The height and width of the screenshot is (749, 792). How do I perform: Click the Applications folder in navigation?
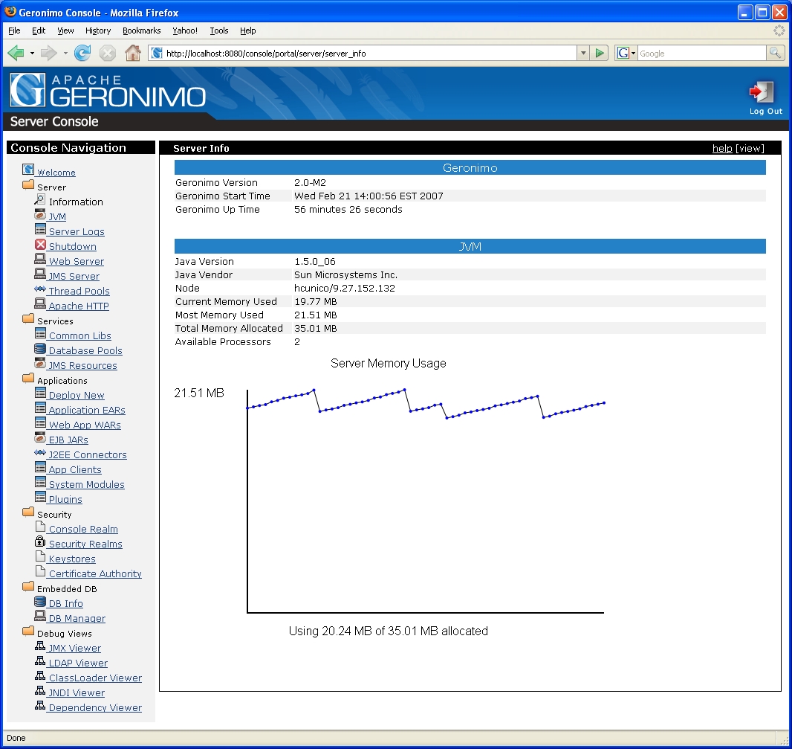[x=28, y=379]
